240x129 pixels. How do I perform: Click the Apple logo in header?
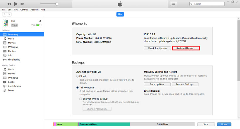pos(120,4)
